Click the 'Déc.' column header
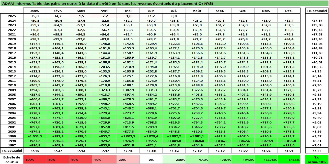 click(x=289, y=11)
